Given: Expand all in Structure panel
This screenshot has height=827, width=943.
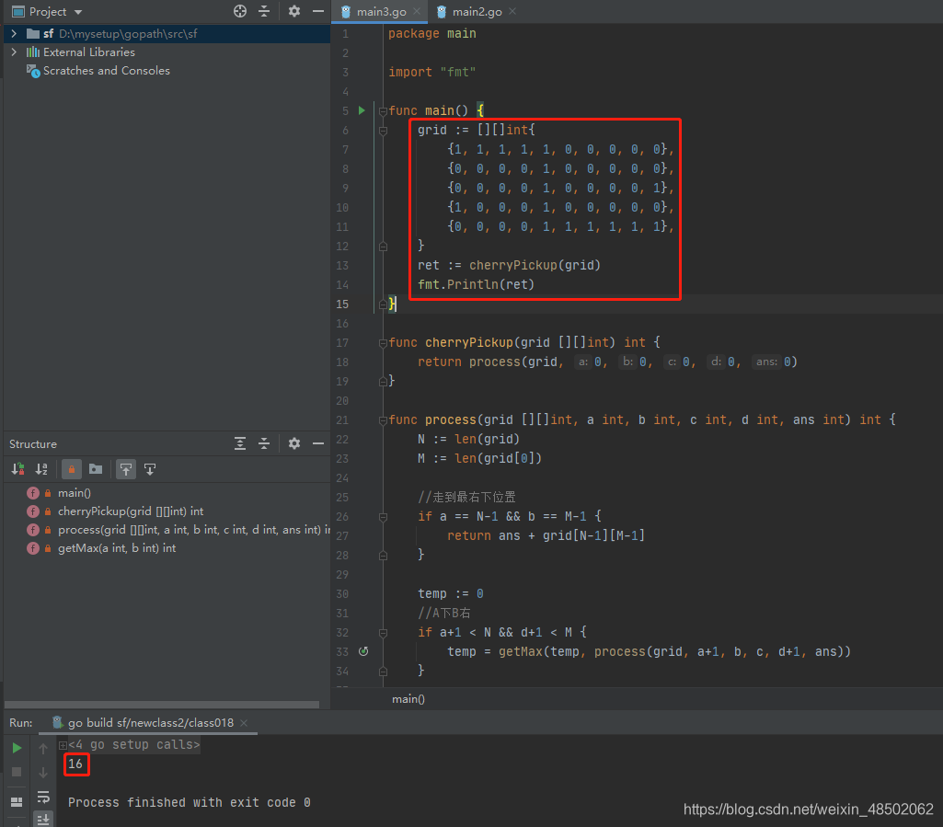Looking at the screenshot, I should click(240, 444).
